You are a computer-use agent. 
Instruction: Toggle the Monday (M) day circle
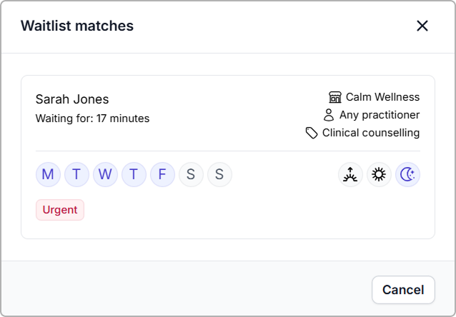pyautogui.click(x=48, y=174)
